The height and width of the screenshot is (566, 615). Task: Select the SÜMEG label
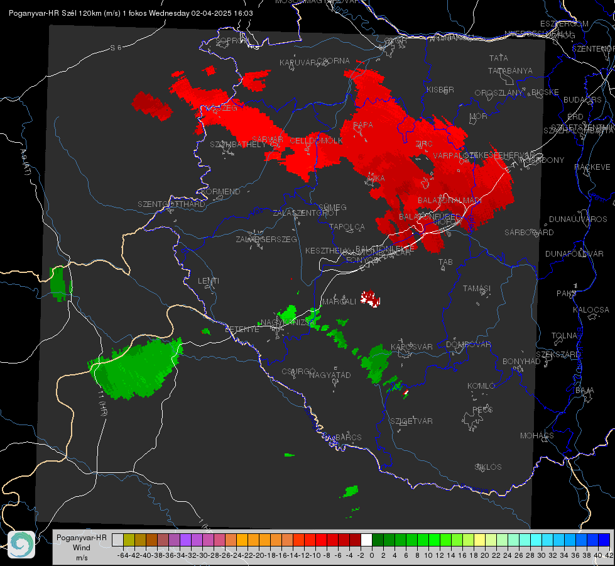click(332, 208)
